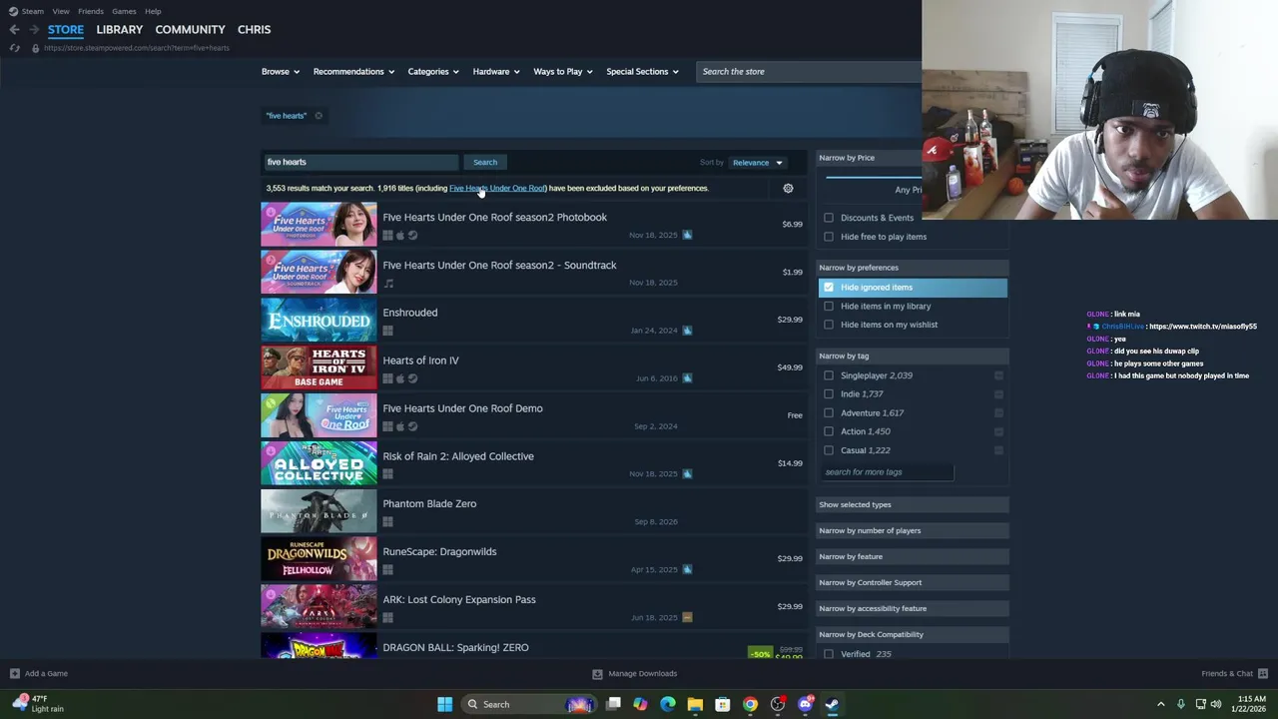Click the microphone tray icon

click(1180, 704)
